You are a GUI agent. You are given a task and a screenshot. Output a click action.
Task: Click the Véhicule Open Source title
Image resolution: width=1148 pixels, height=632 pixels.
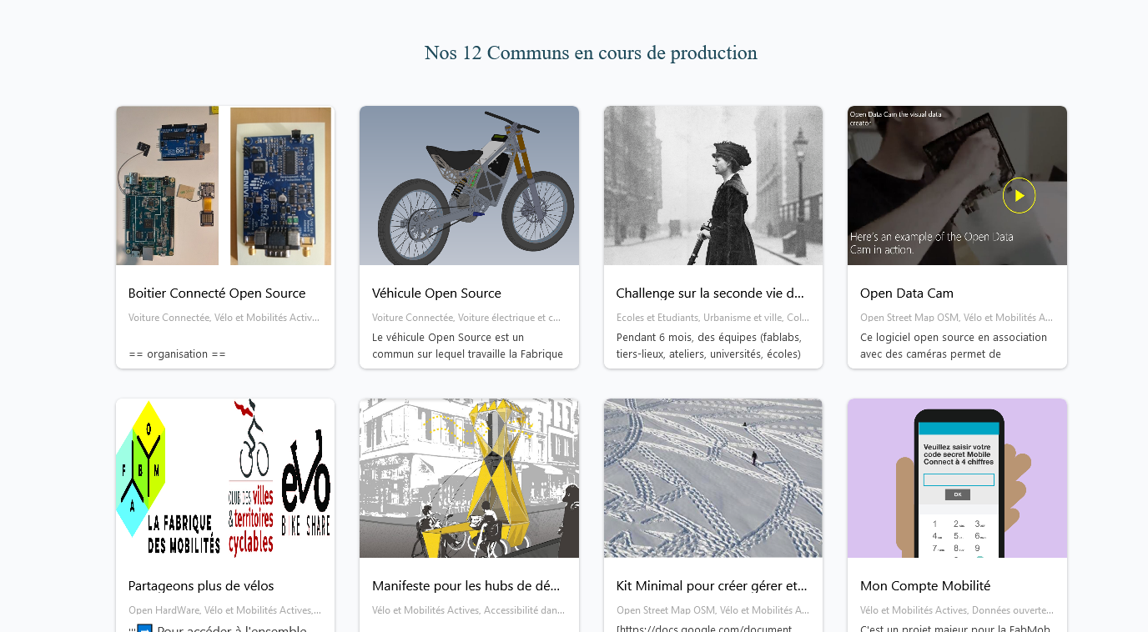436,293
